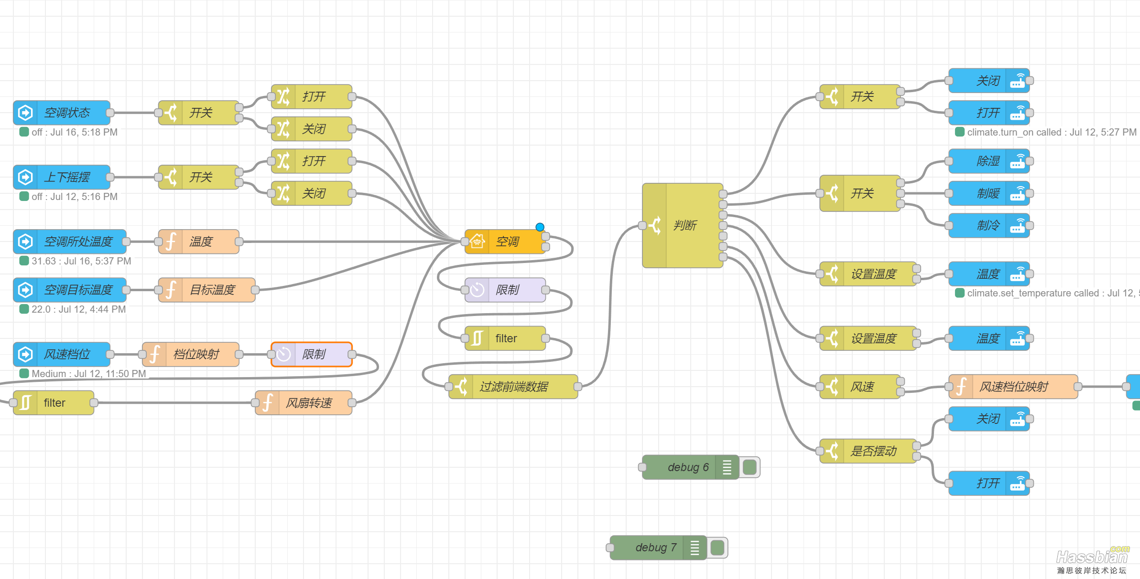Toggle the debug 7 output button
This screenshot has height=579, width=1140.
coord(717,547)
